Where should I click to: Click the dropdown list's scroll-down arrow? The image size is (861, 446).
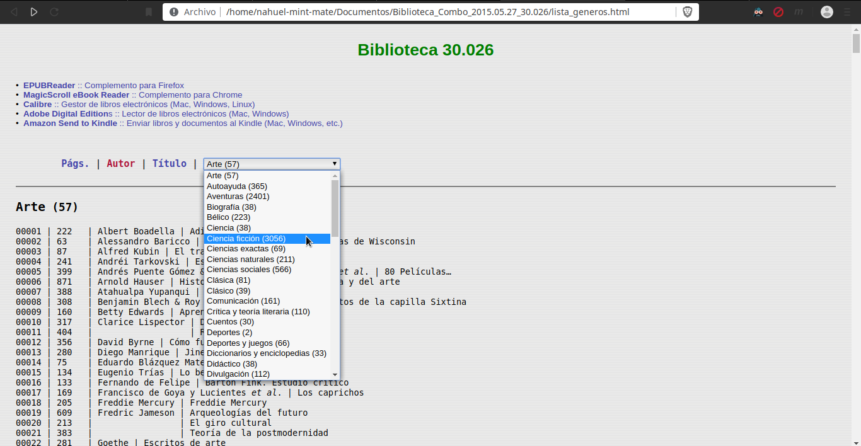335,374
